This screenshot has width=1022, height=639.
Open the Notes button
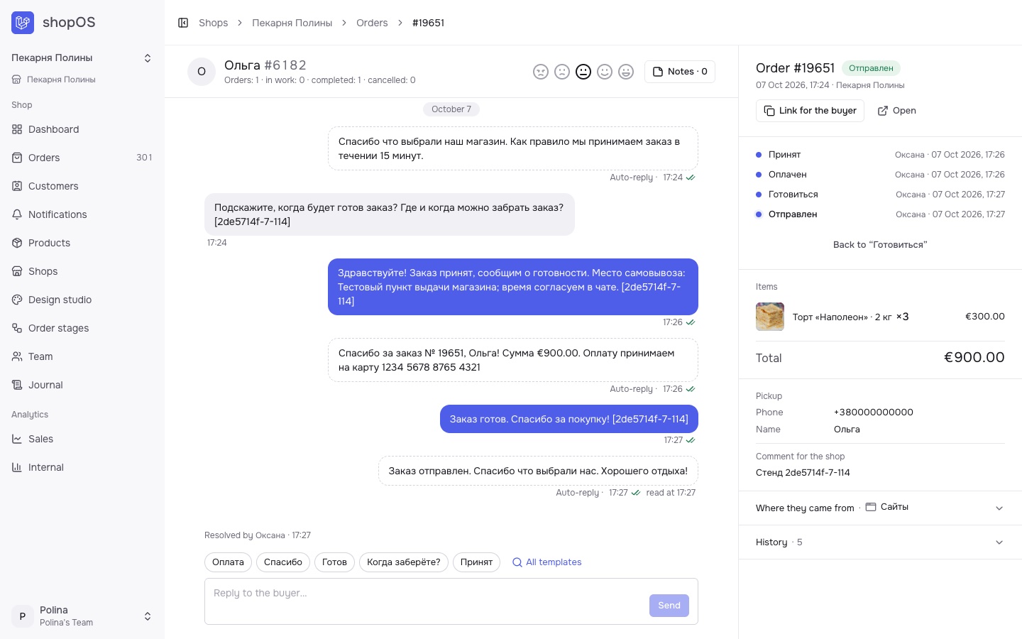[x=680, y=72]
